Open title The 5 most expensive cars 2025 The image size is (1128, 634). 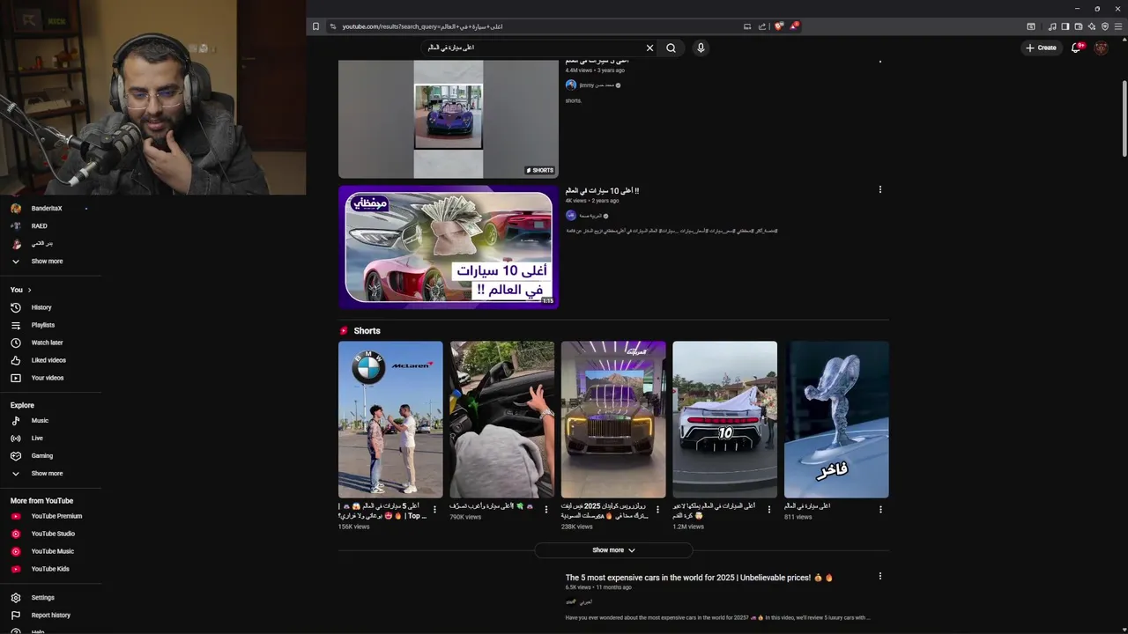pyautogui.click(x=699, y=578)
